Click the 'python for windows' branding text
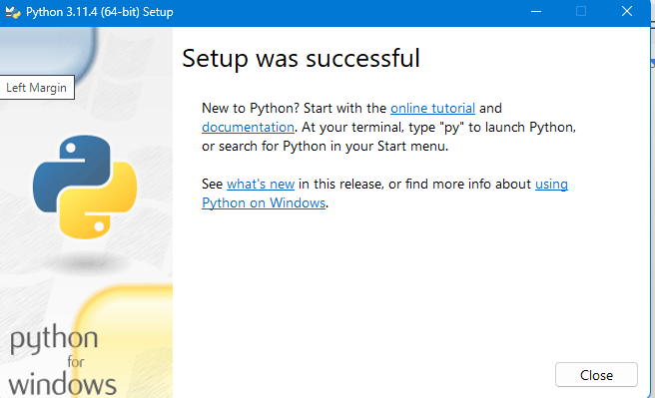The height and width of the screenshot is (398, 655). pos(62,361)
